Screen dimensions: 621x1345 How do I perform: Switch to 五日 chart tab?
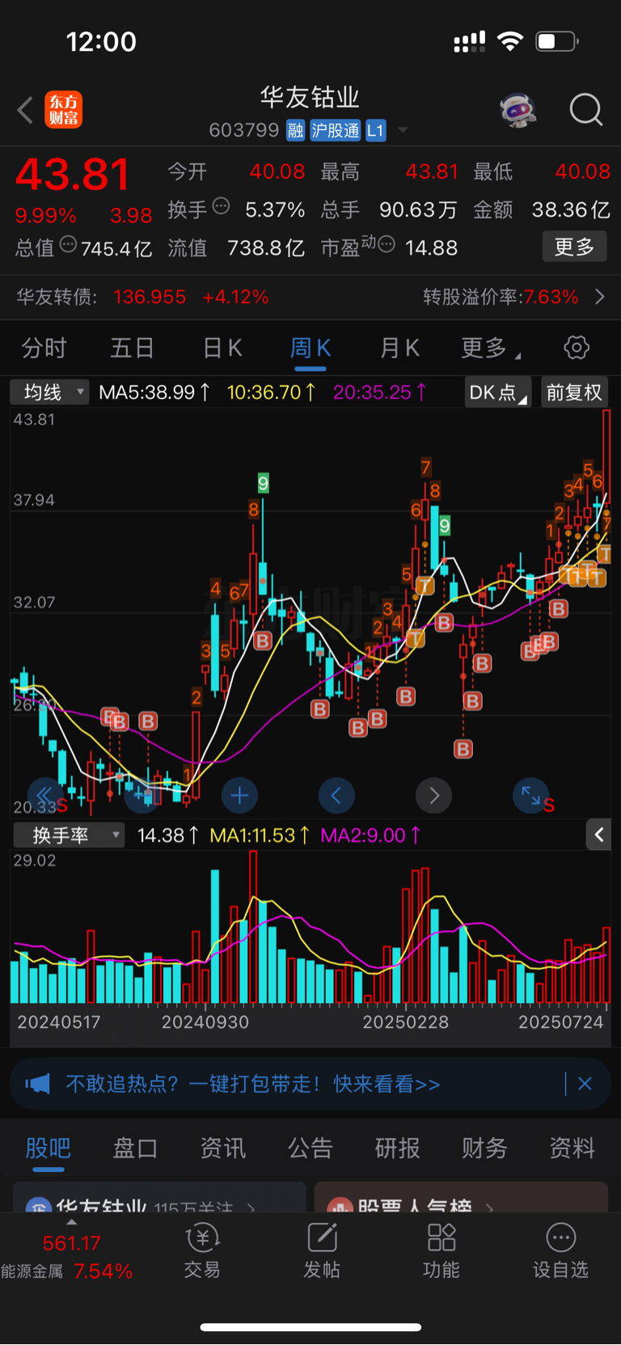coord(132,348)
